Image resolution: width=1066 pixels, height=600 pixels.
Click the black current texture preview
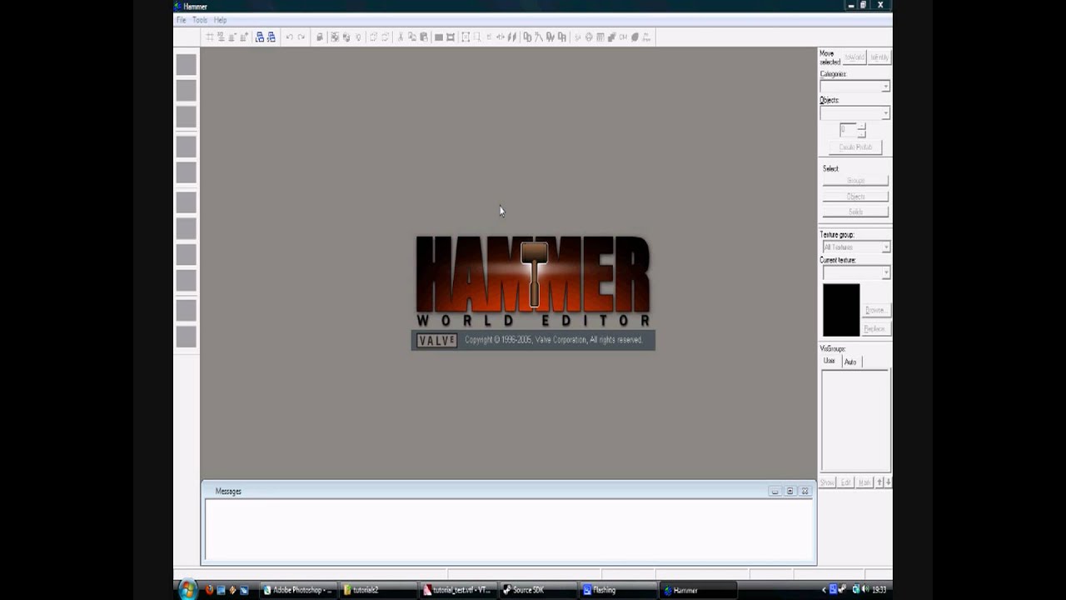(841, 310)
